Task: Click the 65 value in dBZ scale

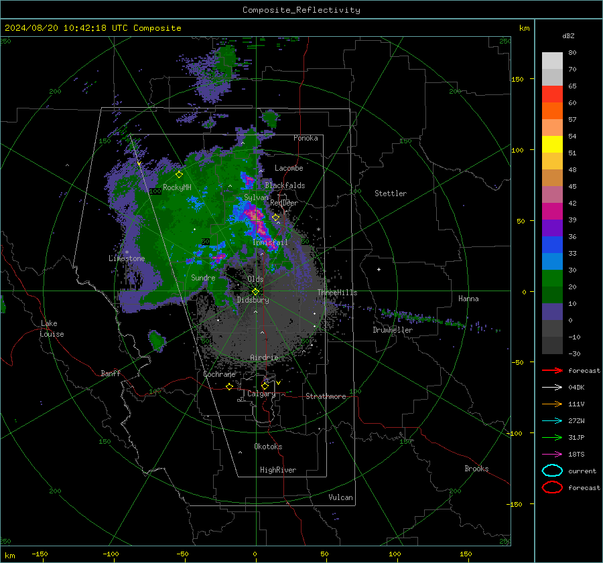Action: [x=572, y=86]
